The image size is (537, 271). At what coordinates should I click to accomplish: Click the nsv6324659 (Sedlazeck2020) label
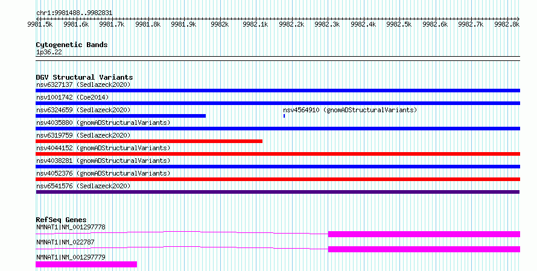[83, 110]
